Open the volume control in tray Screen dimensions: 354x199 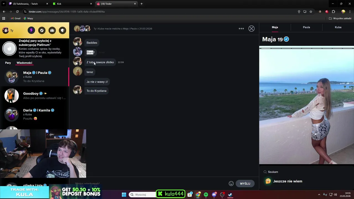tap(335, 195)
